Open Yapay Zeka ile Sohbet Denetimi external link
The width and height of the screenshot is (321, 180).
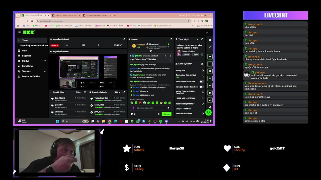203,92
